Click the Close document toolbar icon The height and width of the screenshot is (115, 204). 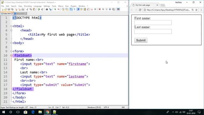point(16,9)
